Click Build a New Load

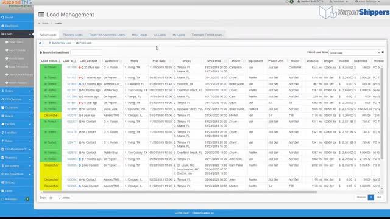(60, 43)
